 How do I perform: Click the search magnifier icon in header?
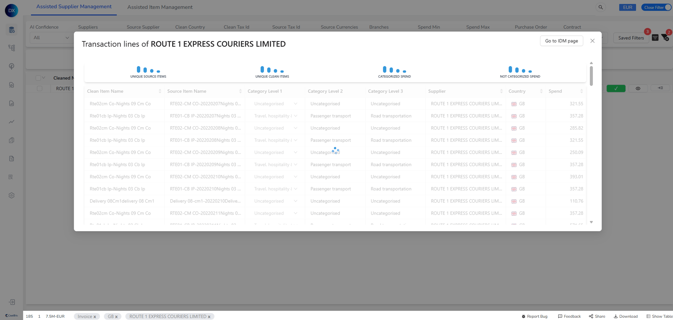600,7
